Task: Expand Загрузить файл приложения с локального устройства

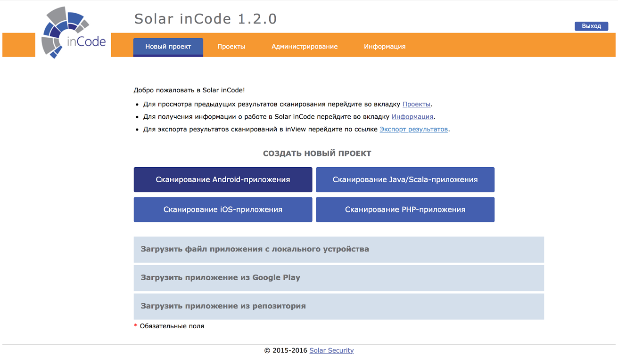Action: click(338, 249)
